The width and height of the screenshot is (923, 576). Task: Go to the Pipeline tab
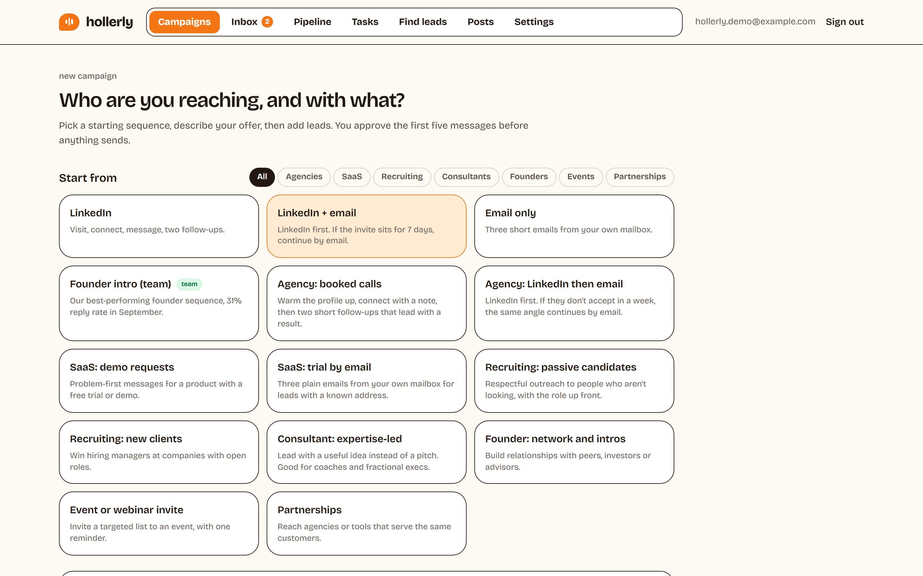pos(312,22)
